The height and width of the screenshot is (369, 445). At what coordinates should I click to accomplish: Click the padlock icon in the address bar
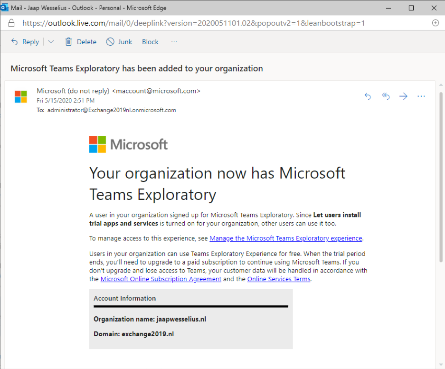[10, 22]
